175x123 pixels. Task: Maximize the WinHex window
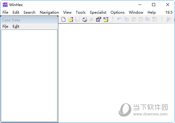(x=154, y=5)
